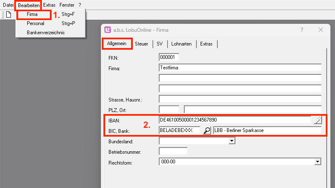Open the Lohnarten tab

tap(181, 44)
